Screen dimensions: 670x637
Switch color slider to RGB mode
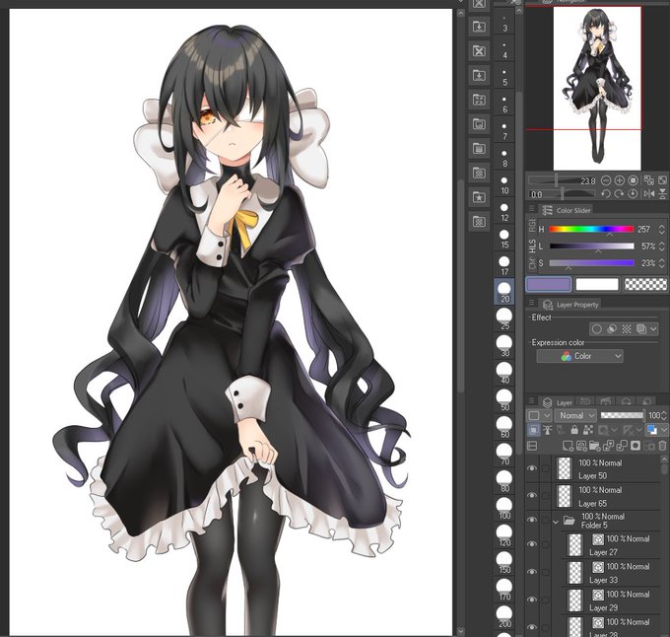532,225
